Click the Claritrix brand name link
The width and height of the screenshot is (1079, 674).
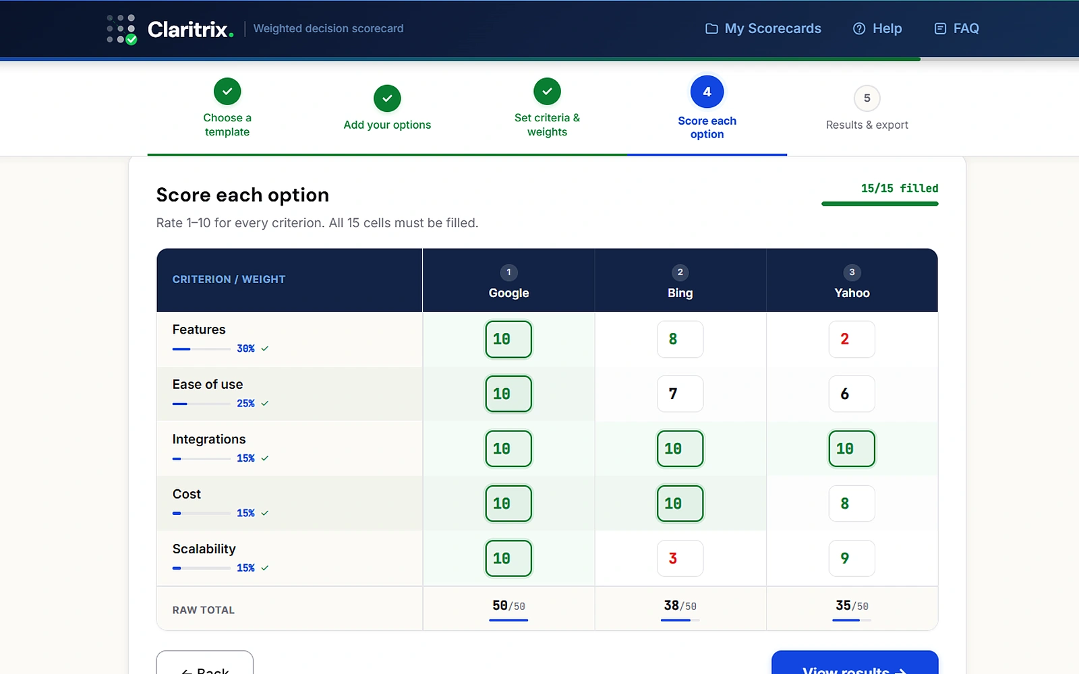[191, 29]
